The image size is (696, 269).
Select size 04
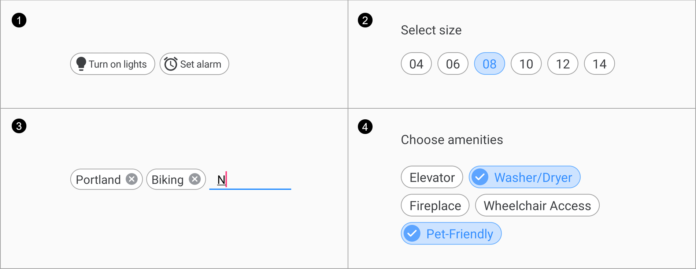(416, 64)
